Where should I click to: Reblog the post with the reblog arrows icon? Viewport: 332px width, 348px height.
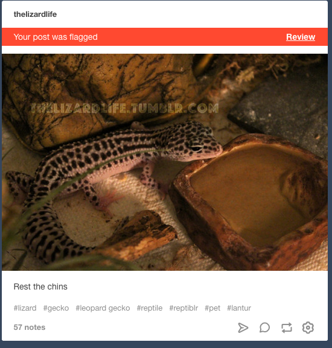click(x=287, y=327)
